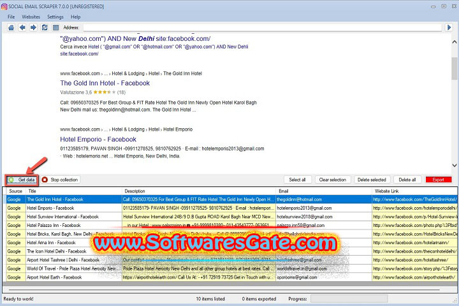Click email cell 'hotelsunview2018@gmail.com'
Viewport: 459px width, 306px height.
[x=324, y=217]
